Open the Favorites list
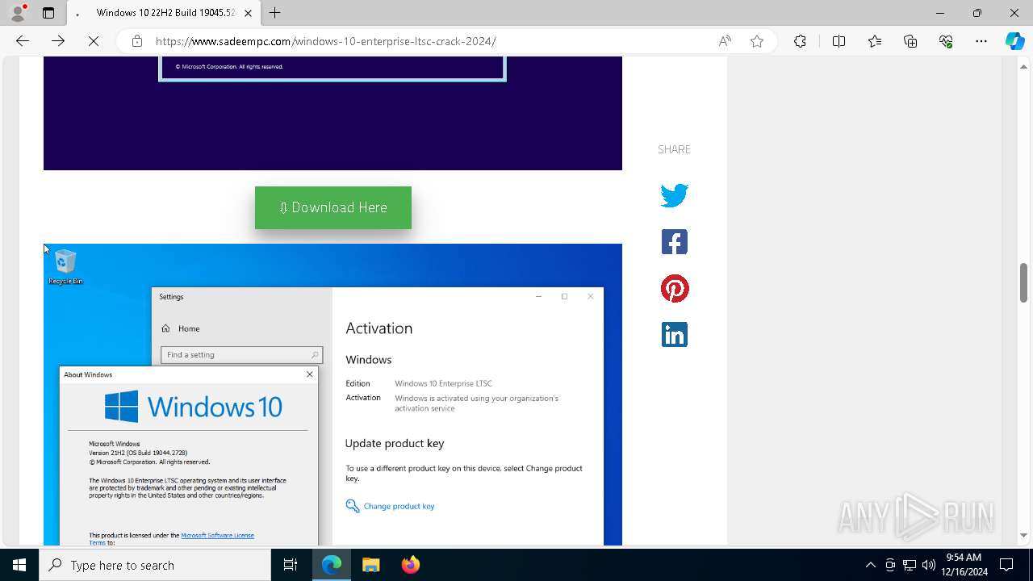This screenshot has height=581, width=1033. coord(875,41)
